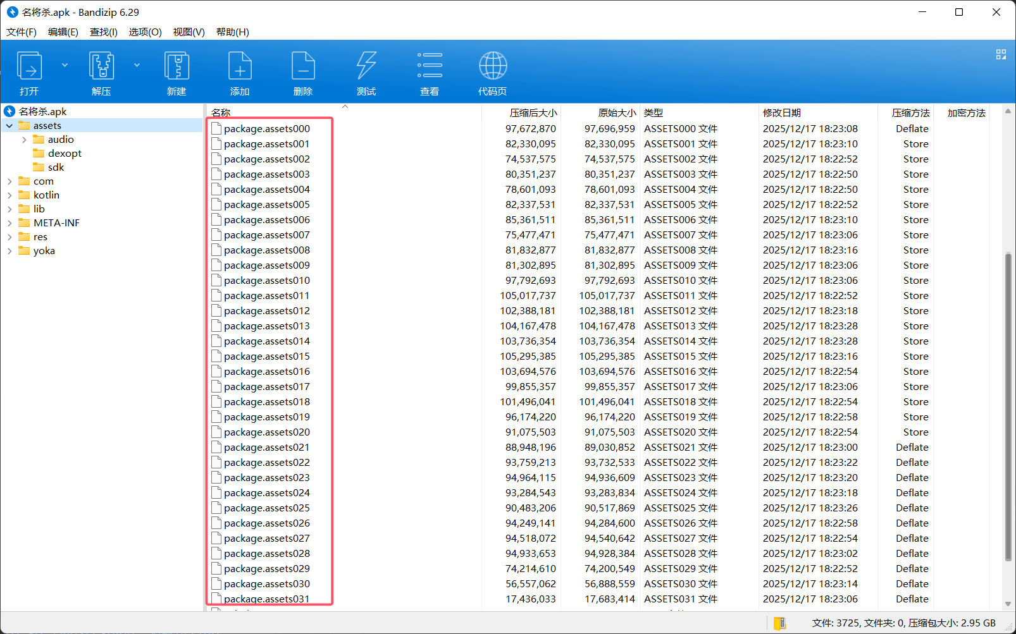The height and width of the screenshot is (634, 1016).
Task: Collapse the assets folder in the tree
Action: (9, 126)
